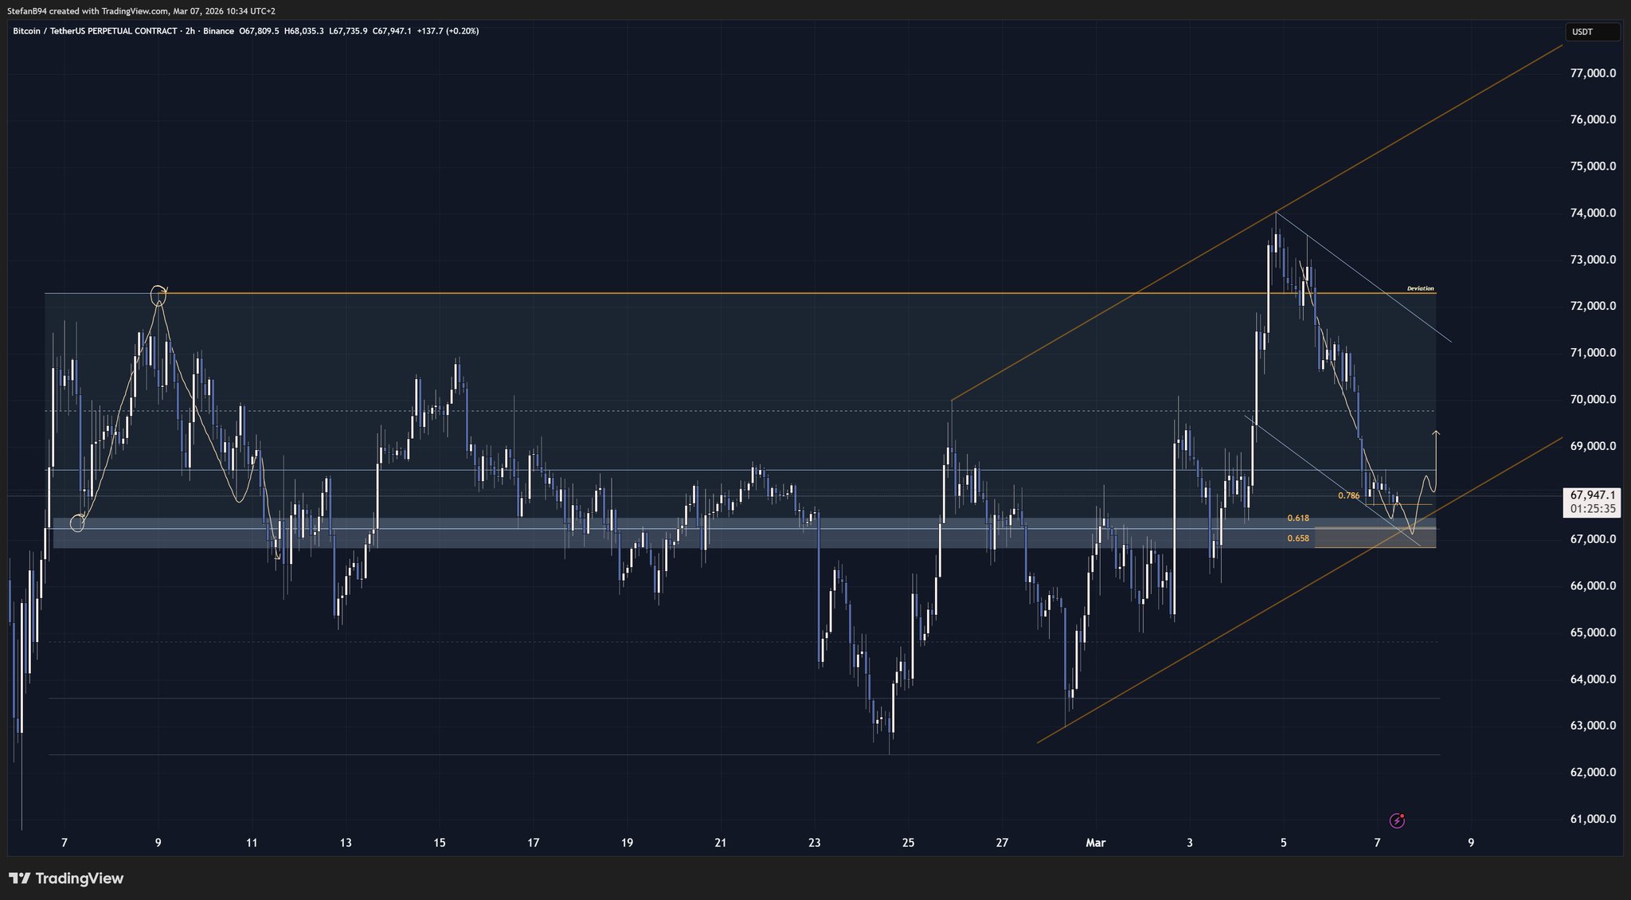
Task: Click the current price label 67,947.1
Action: click(1592, 495)
